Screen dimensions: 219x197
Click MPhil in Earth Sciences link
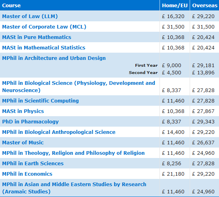33,164
